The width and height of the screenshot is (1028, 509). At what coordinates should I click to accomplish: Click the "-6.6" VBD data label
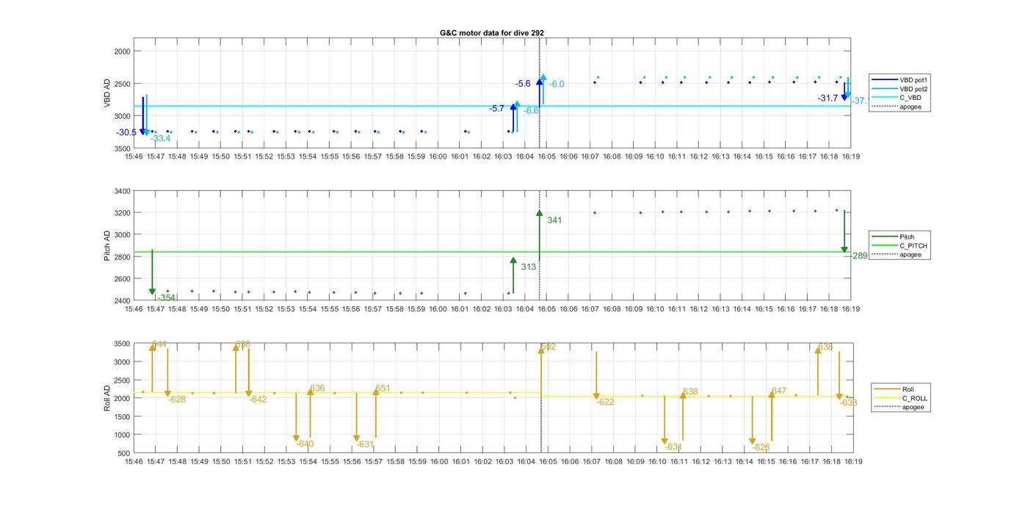coord(532,110)
